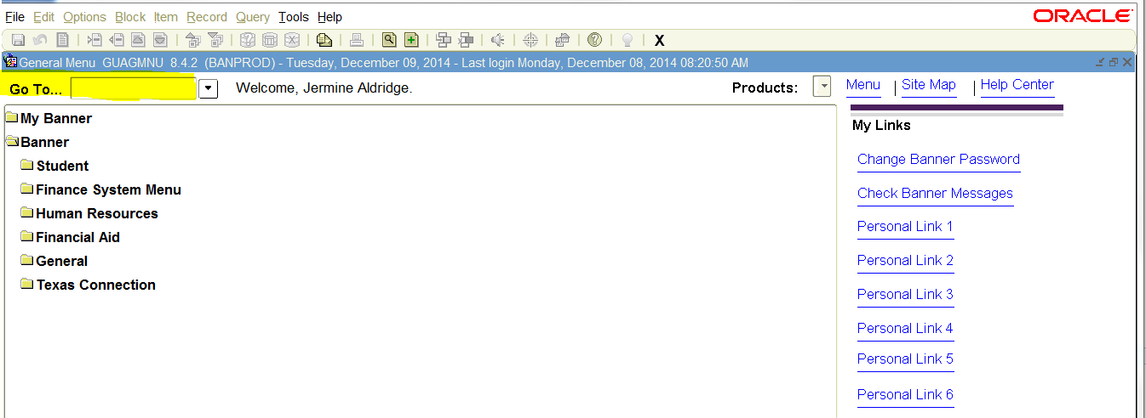The height and width of the screenshot is (418, 1146).
Task: Click the Next Block toolbar icon
Action: [215, 40]
